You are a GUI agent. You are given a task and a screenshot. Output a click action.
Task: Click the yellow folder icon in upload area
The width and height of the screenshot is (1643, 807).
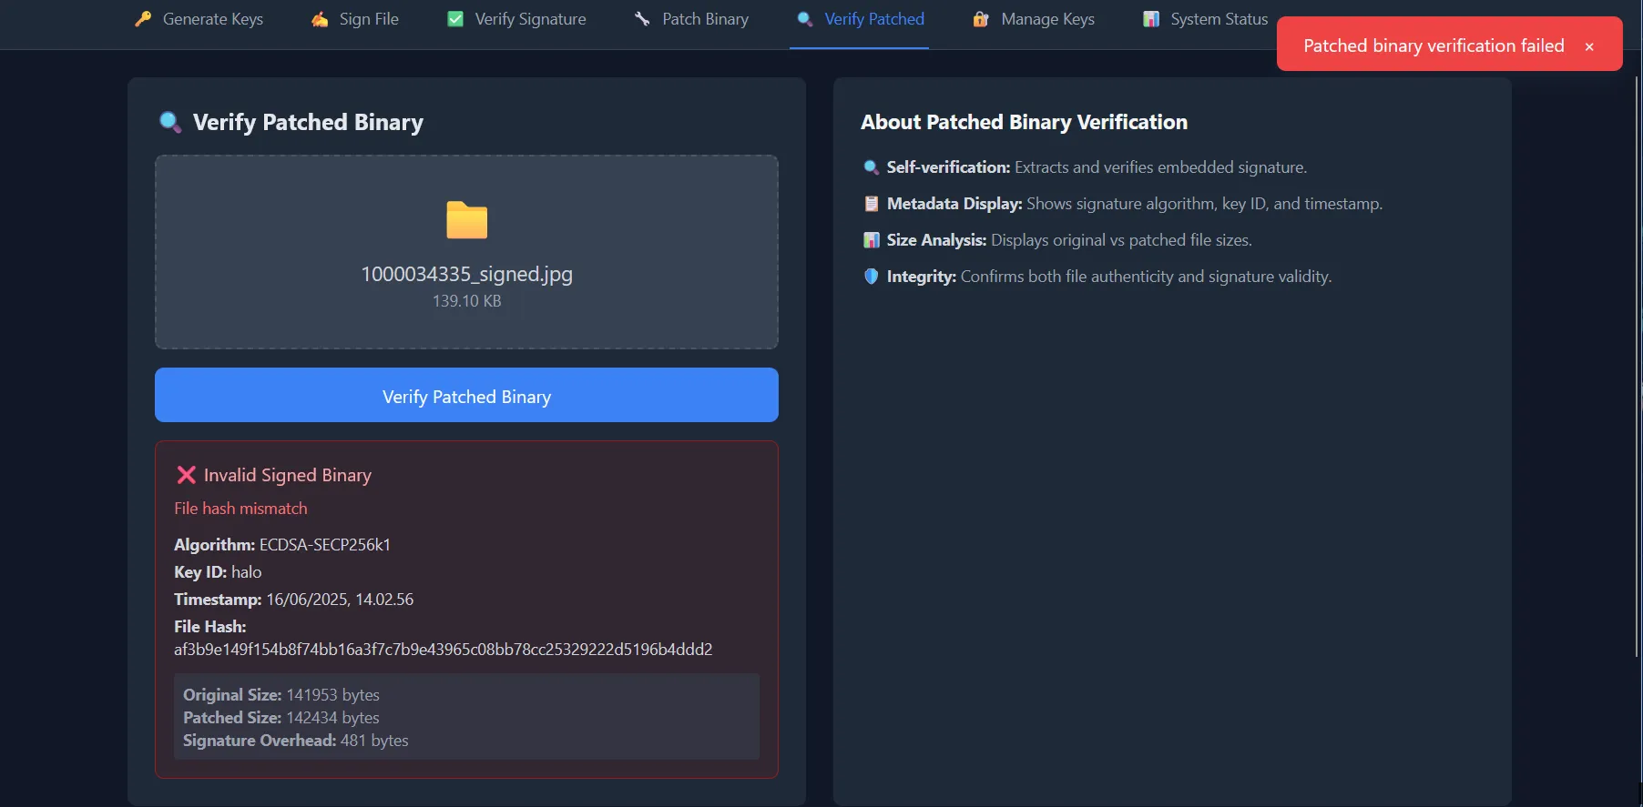[x=466, y=220]
